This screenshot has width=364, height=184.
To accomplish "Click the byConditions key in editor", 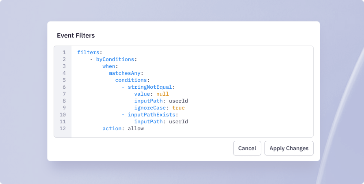I will (x=115, y=59).
